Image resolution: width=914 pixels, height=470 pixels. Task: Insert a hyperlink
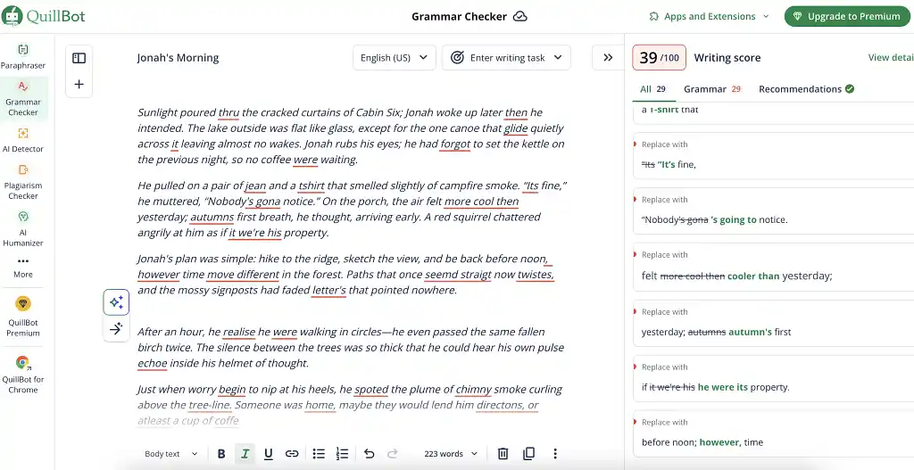(292, 454)
